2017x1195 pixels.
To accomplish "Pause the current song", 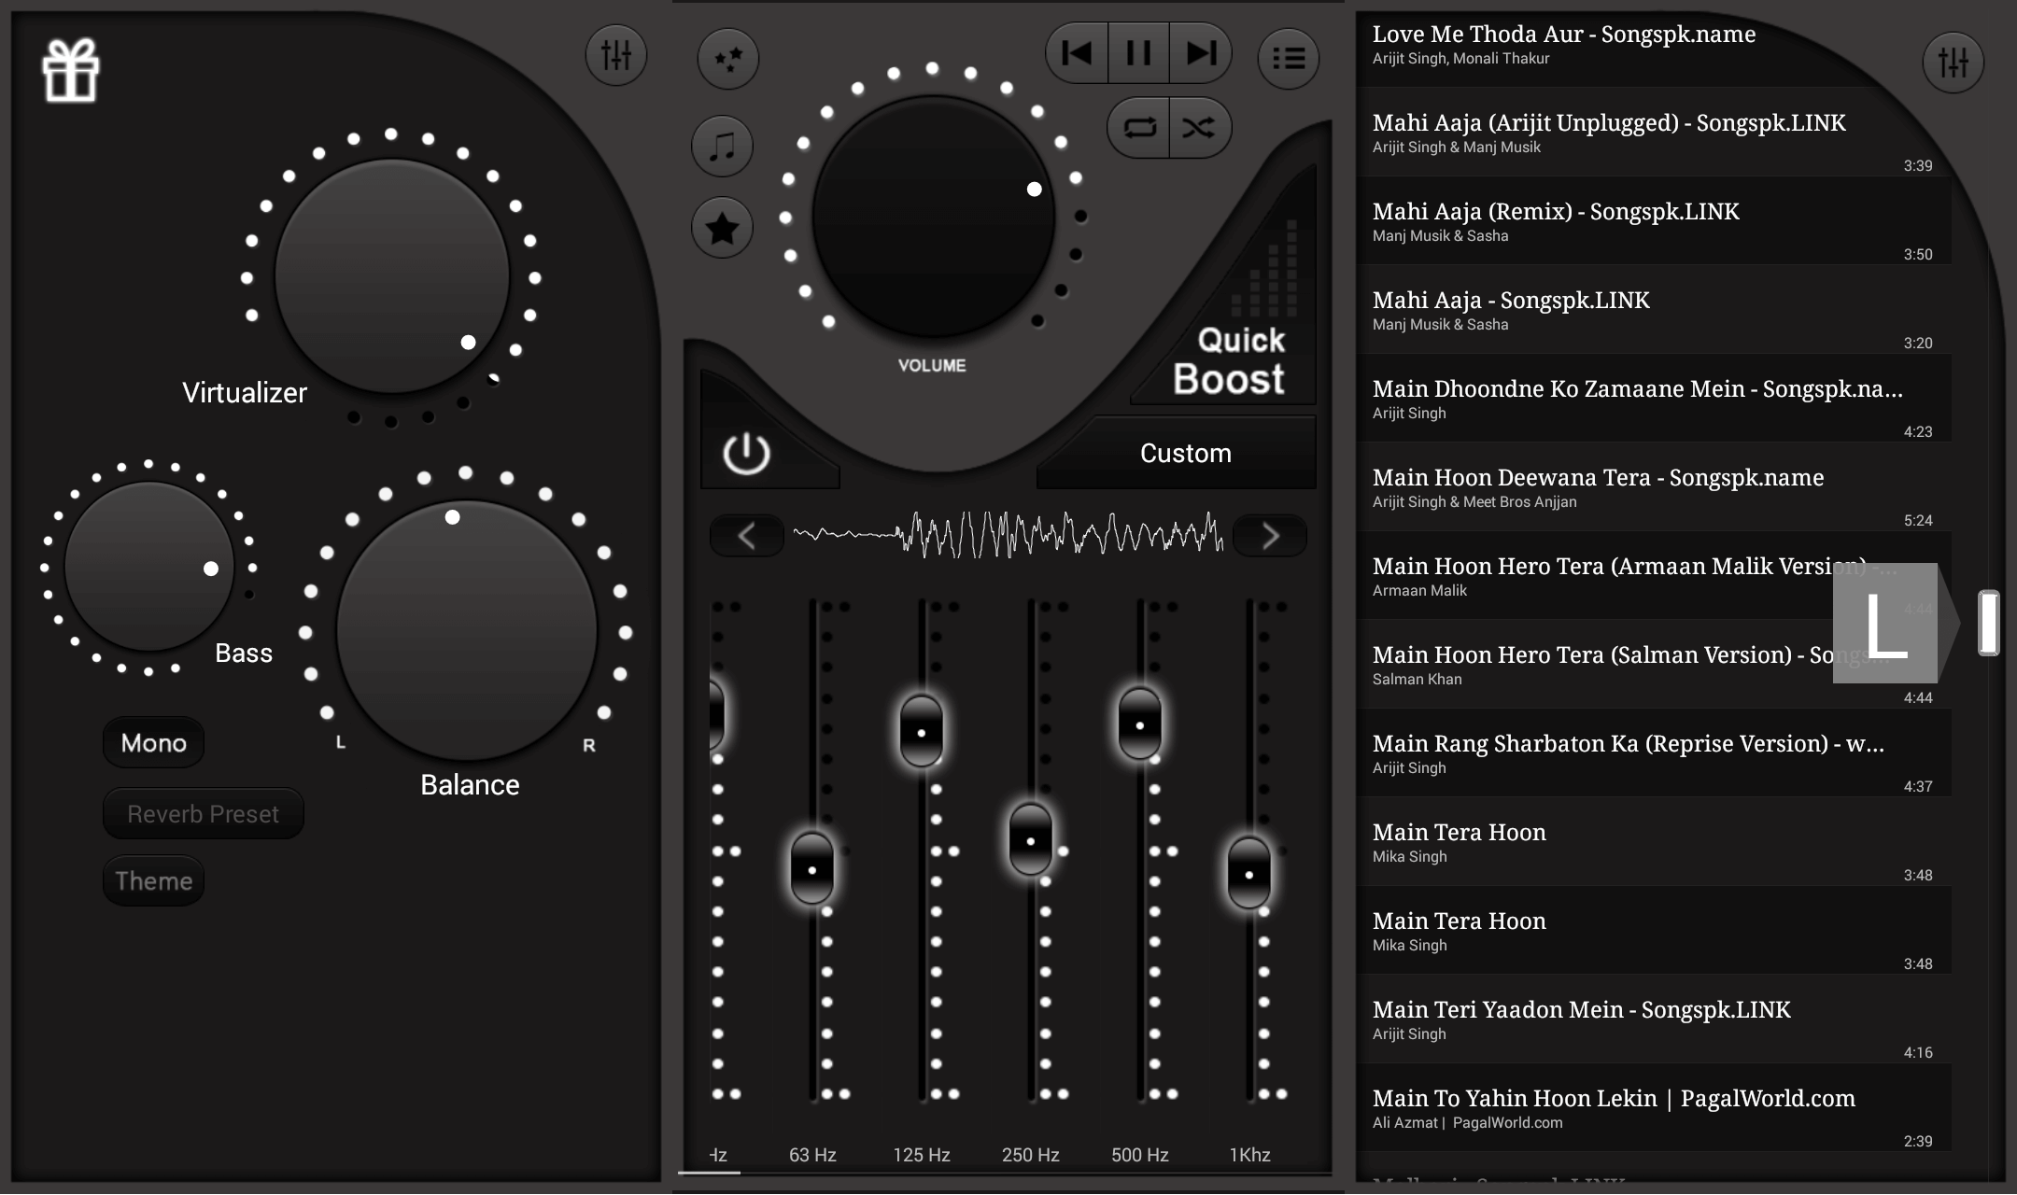I will tap(1138, 53).
